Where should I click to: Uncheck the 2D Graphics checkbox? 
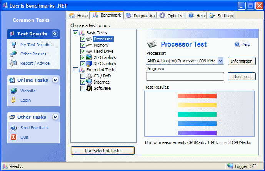[83, 57]
